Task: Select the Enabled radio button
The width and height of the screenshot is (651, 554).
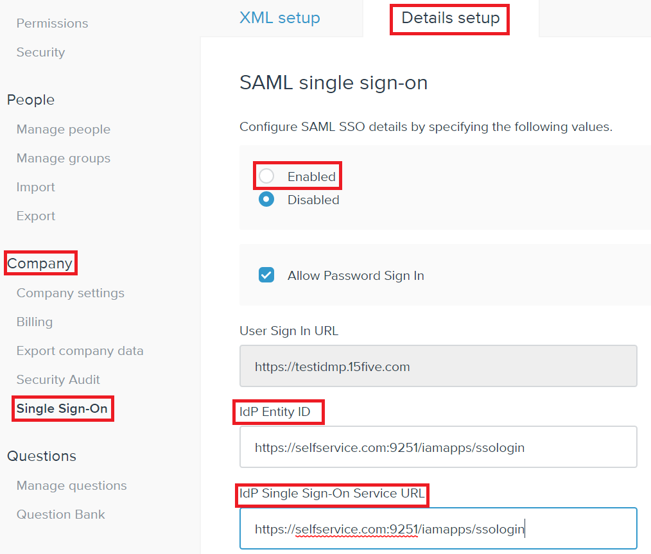Action: (x=266, y=176)
